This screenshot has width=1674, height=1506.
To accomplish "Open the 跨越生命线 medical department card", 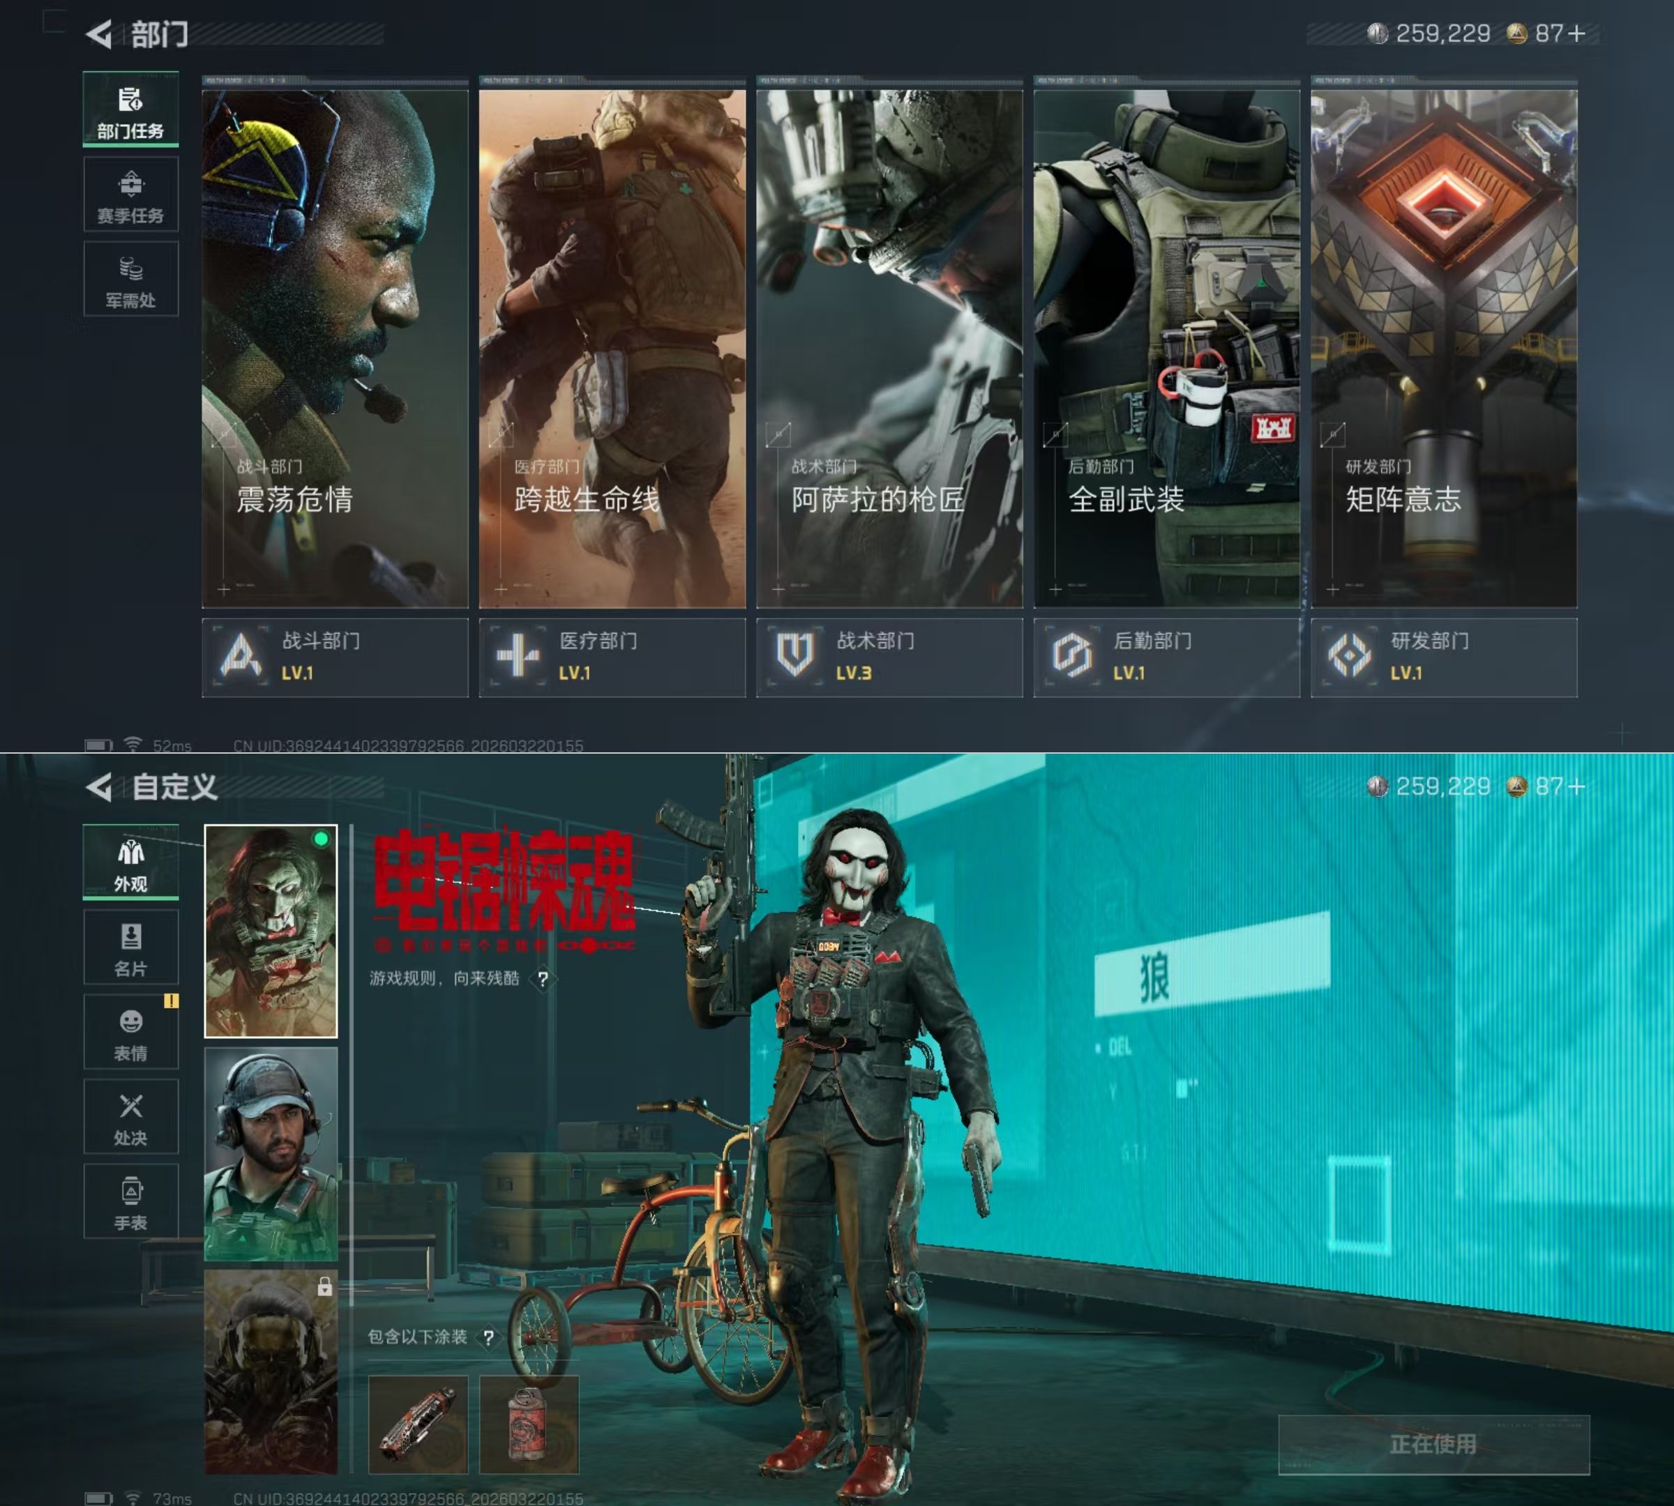I will click(x=612, y=347).
